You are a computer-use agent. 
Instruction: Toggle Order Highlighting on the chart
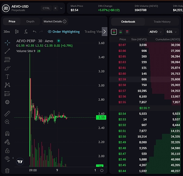tap(64, 32)
